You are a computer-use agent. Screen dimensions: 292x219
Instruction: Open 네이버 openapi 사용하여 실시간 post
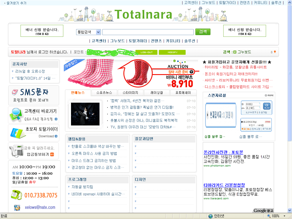click(x=98, y=194)
